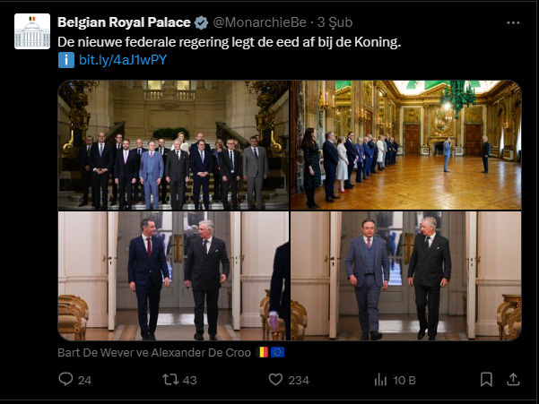539x404 pixels.
Task: Click the Belgian Royal Palace account name
Action: [123, 21]
